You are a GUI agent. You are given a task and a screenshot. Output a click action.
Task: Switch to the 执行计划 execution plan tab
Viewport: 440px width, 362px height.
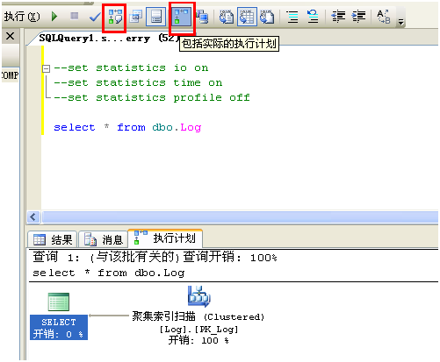[165, 238]
